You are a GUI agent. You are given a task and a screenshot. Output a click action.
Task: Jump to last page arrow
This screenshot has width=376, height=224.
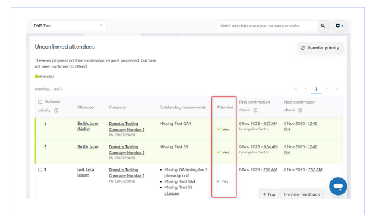tap(337, 89)
